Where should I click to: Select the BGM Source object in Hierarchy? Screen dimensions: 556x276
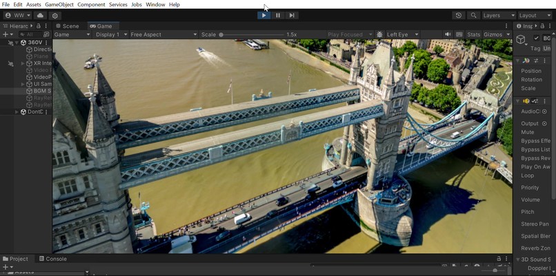(x=39, y=91)
